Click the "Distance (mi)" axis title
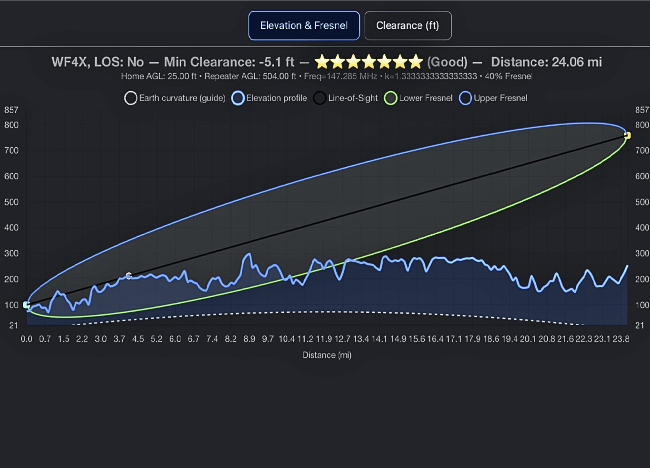Viewport: 650px width, 468px height. click(x=327, y=355)
